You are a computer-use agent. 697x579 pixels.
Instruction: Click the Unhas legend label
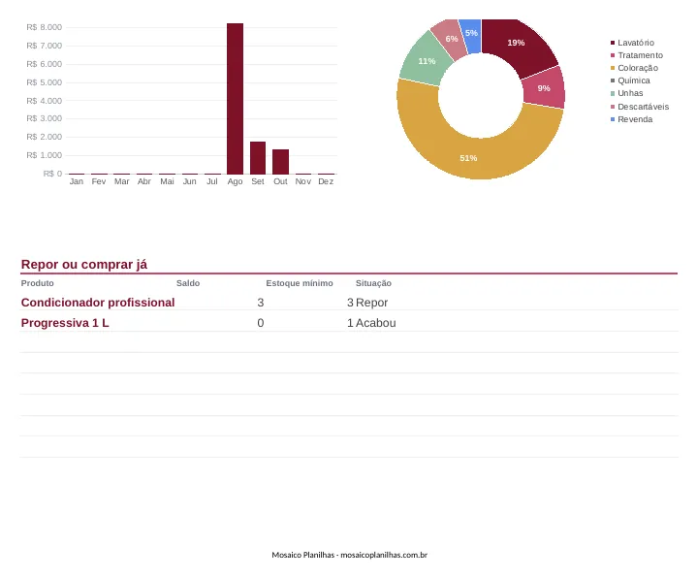(x=630, y=93)
